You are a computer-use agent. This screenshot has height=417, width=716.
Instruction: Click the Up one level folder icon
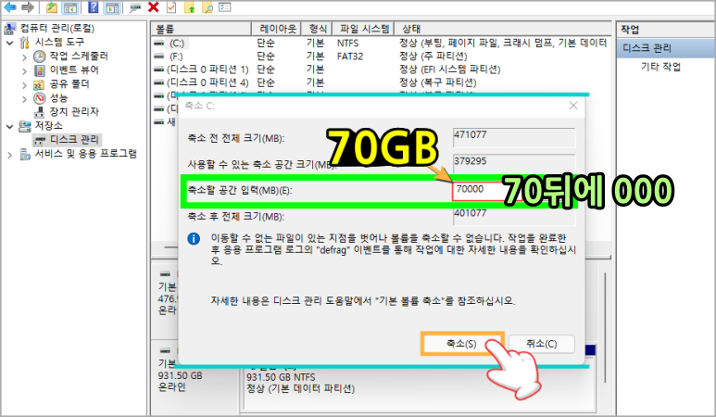(52, 6)
